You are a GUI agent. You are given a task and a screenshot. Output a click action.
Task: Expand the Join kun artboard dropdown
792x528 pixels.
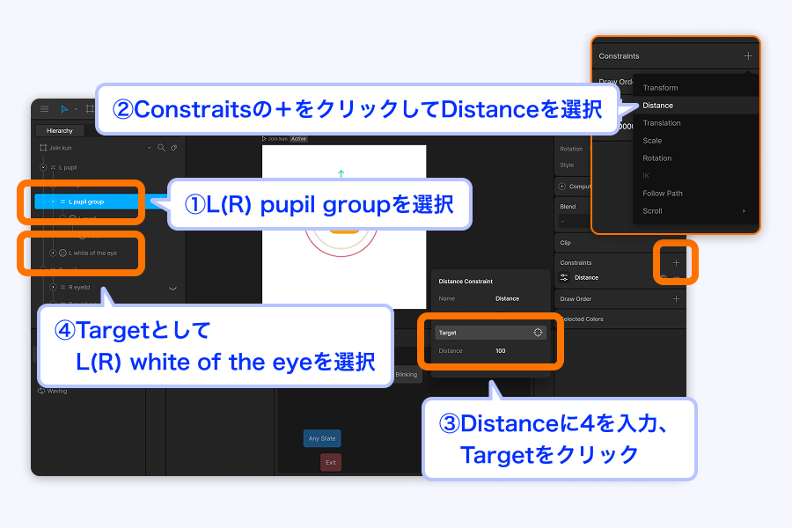pyautogui.click(x=149, y=148)
